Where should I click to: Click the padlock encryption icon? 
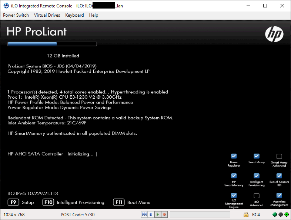coord(246,214)
